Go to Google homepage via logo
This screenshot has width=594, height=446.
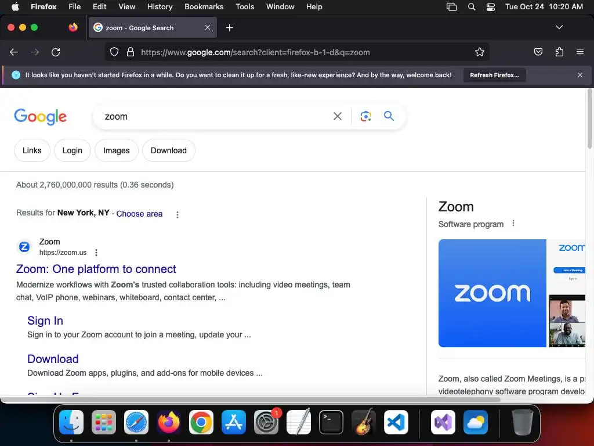pos(40,116)
